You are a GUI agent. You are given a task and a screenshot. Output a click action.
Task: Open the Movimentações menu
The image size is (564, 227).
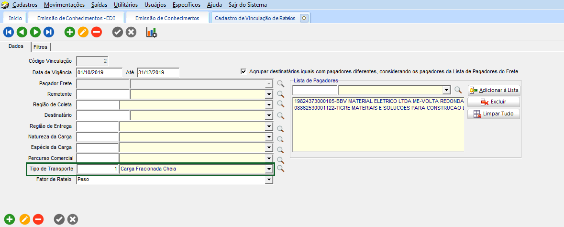pyautogui.click(x=64, y=5)
